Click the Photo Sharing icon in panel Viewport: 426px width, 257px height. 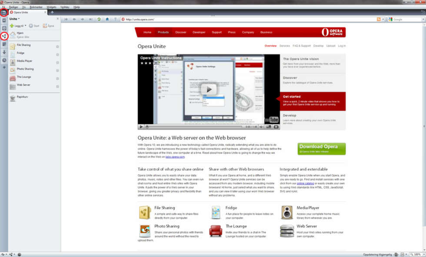point(13,70)
